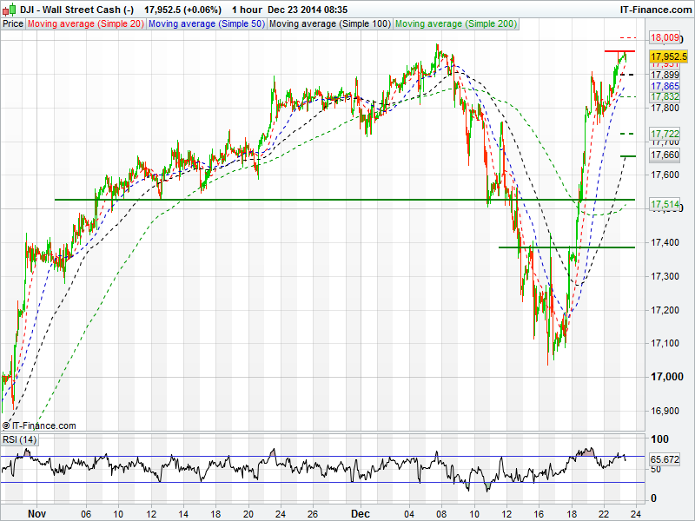Select the green 17,514 support level label
This screenshot has height=521, width=695.
tap(665, 204)
